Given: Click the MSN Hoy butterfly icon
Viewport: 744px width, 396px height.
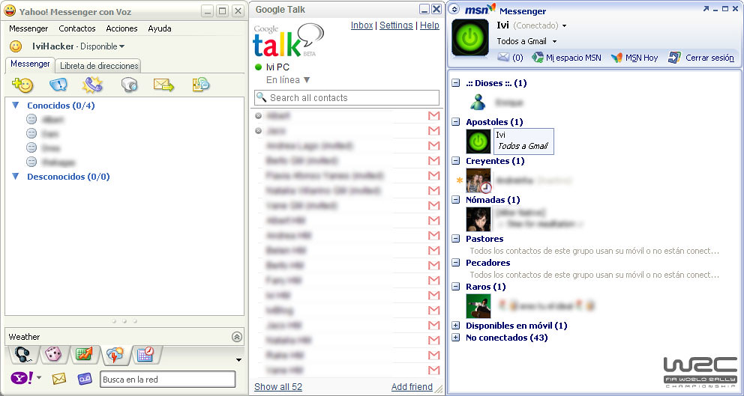Looking at the screenshot, I should point(616,58).
